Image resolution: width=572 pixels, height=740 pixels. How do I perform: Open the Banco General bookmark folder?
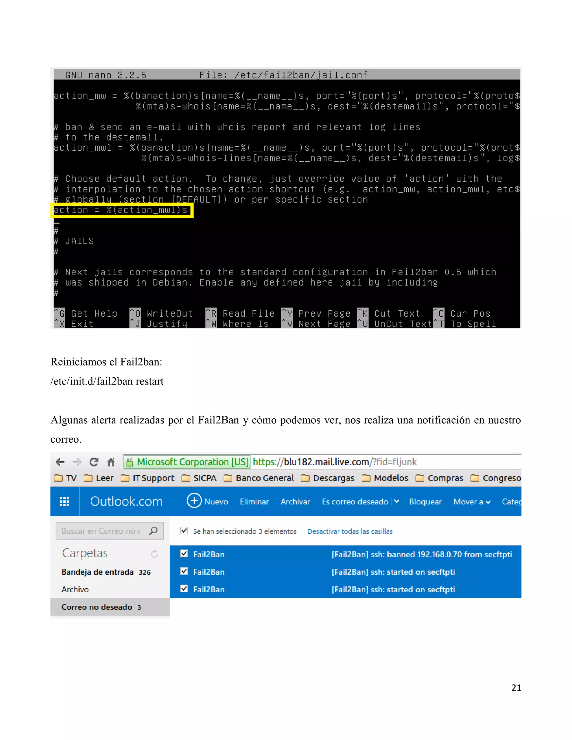259,478
